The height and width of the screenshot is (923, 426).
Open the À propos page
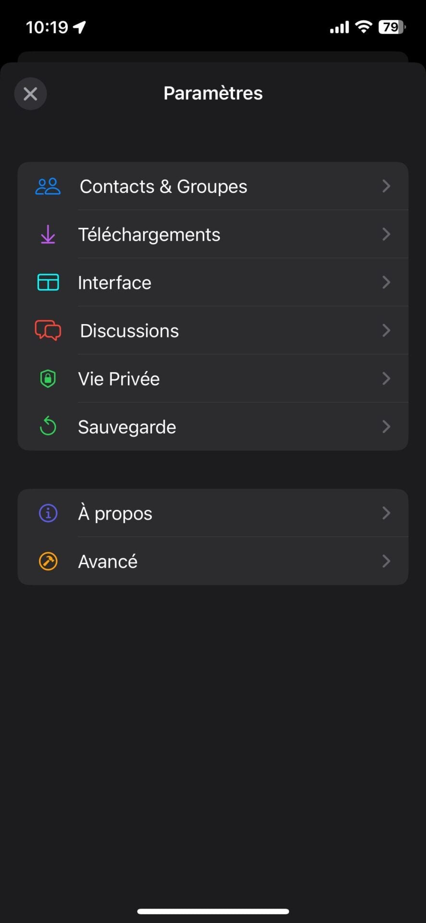tap(115, 513)
